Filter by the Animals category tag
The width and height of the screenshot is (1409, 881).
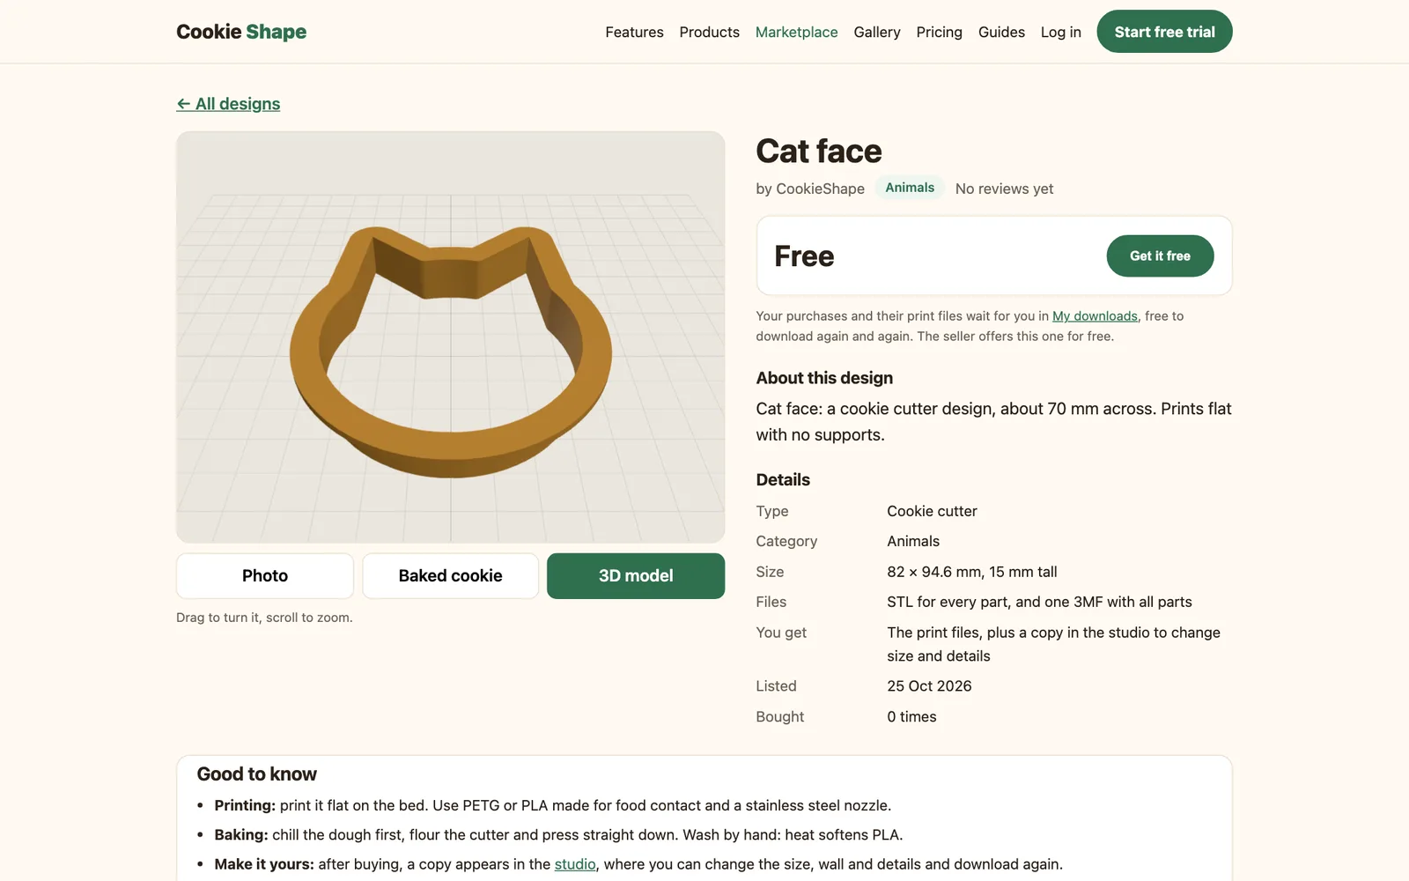pyautogui.click(x=910, y=188)
